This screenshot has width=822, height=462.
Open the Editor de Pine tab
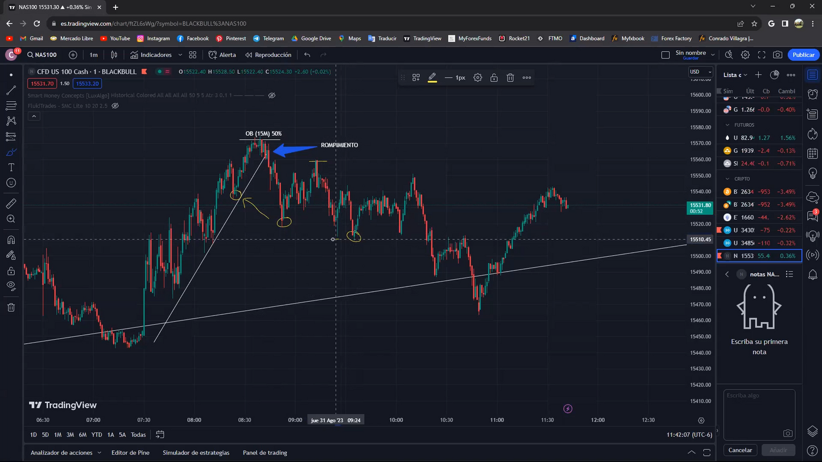[130, 453]
